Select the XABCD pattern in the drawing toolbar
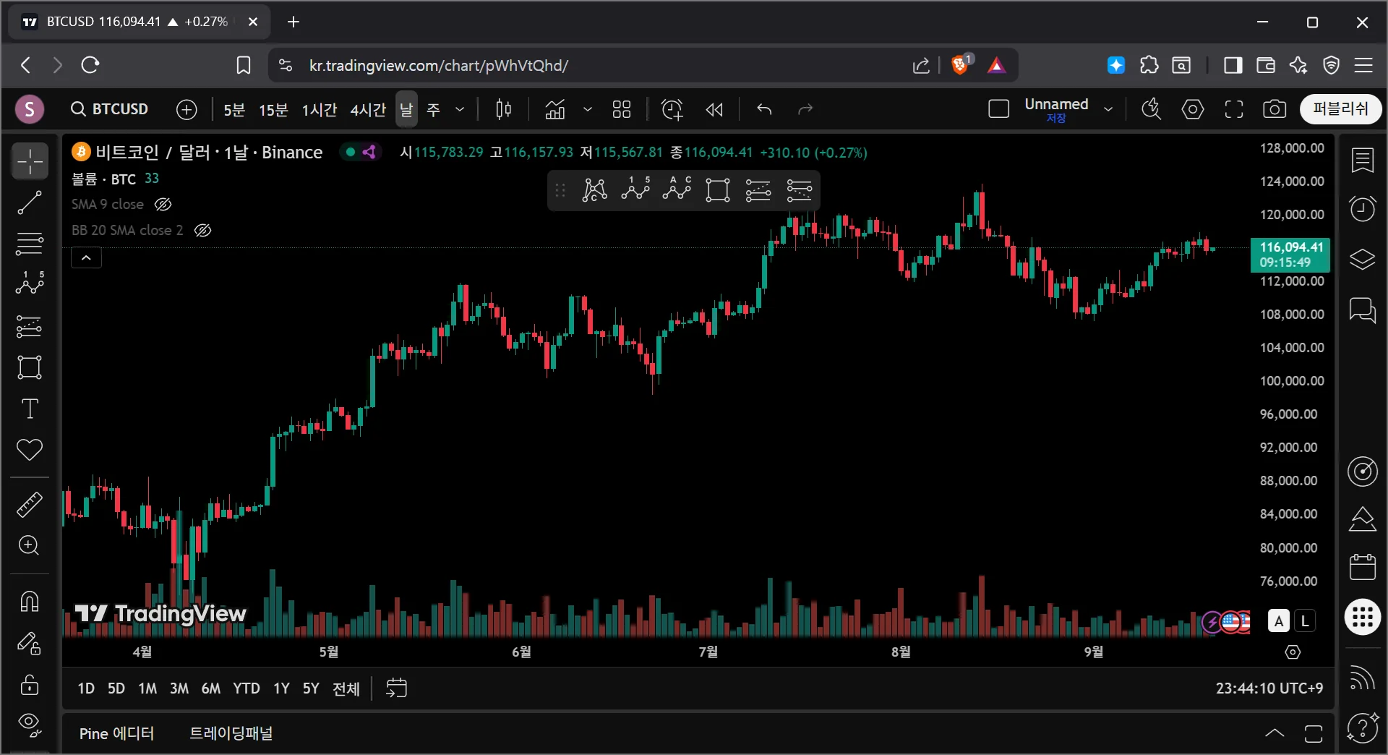Viewport: 1388px width, 755px height. (x=594, y=190)
